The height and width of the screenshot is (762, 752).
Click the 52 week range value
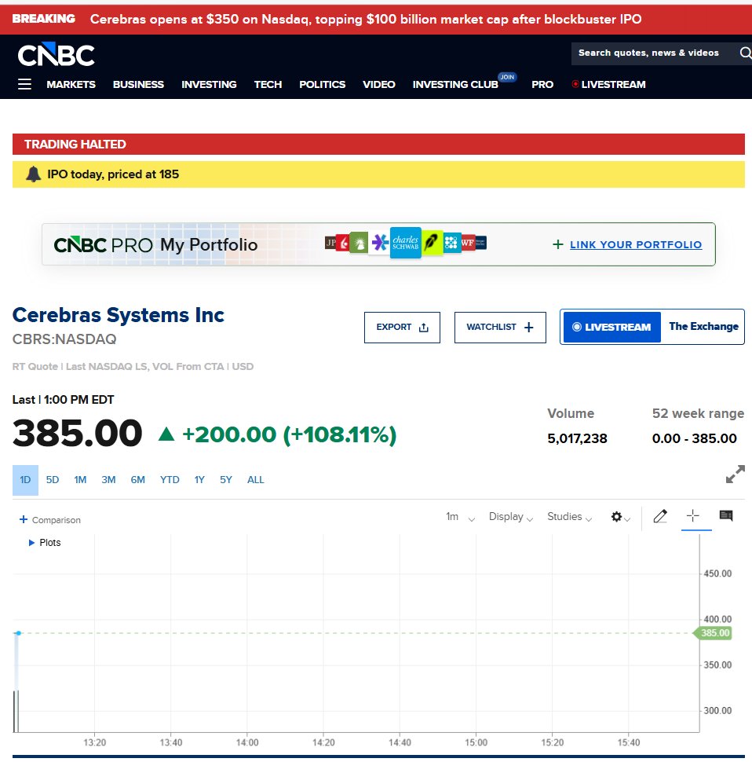click(x=694, y=438)
